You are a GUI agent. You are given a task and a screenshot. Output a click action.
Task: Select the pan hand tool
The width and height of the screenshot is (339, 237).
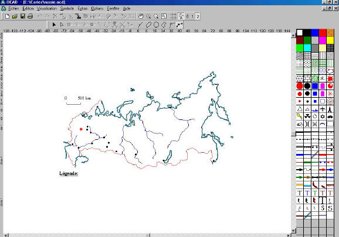tap(141, 16)
